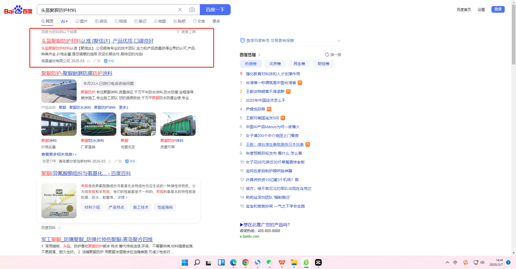Expand more product names with 更多》

click(x=123, y=107)
